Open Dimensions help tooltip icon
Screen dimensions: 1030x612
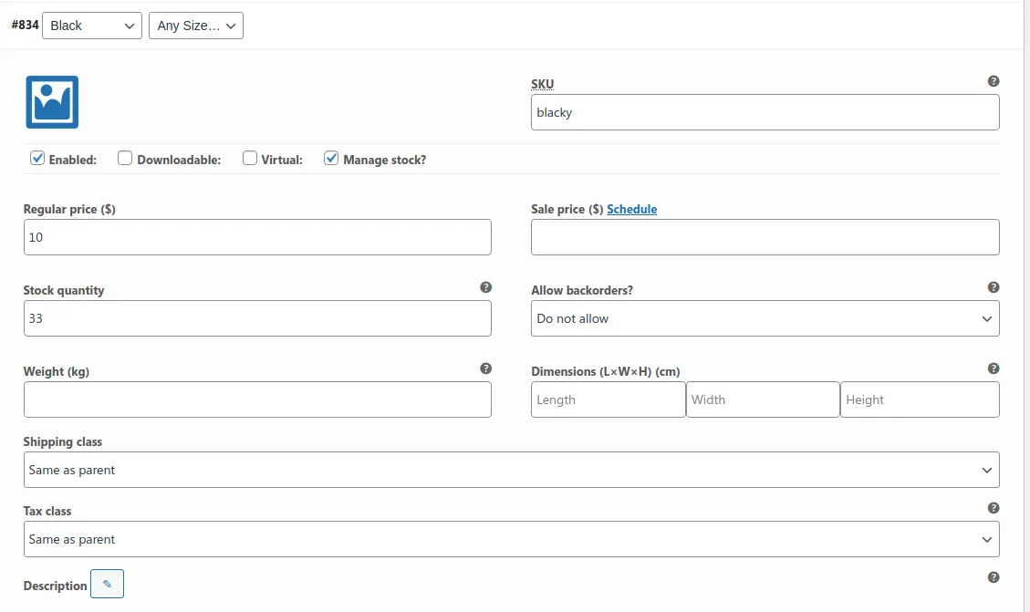(x=994, y=368)
